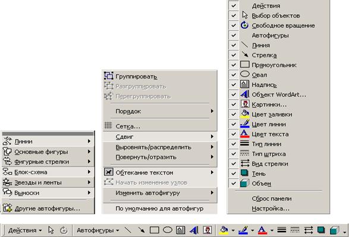Image resolution: width=349 pixels, height=237 pixels.
Task: Click the Звезды и ленты icon
Action: coord(7,182)
